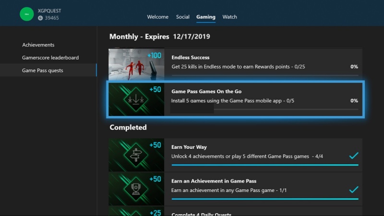Click the +50 badge on Earn Your Way
The image size is (384, 216).
[x=155, y=145]
